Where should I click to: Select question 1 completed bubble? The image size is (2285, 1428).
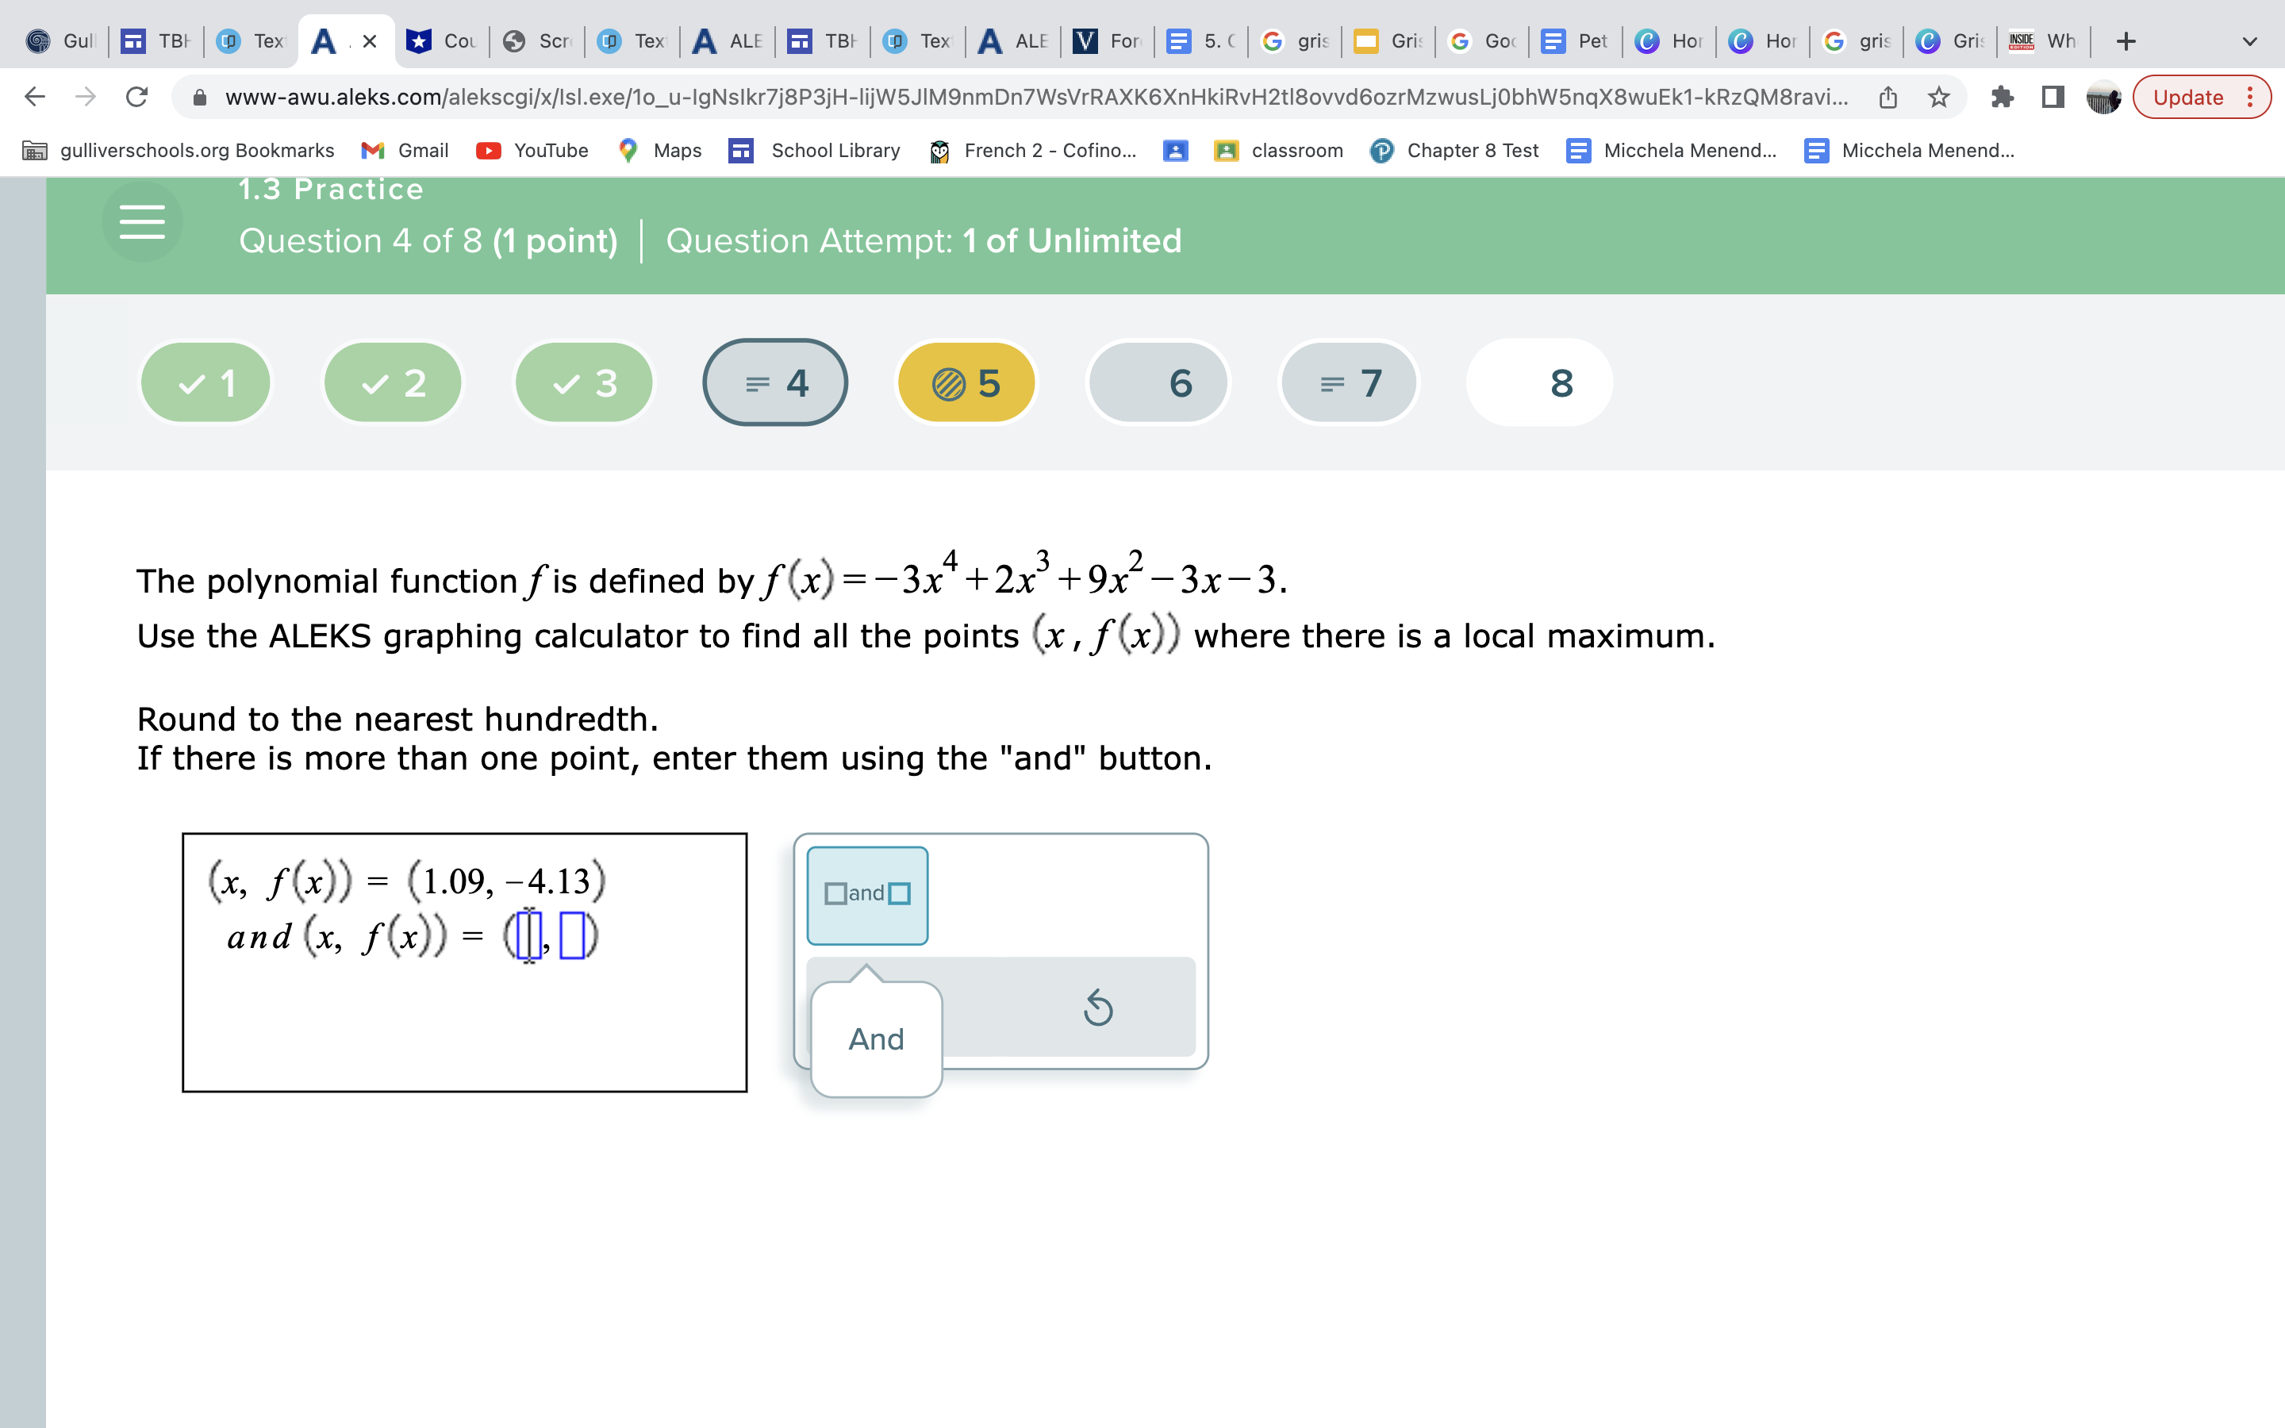point(205,383)
